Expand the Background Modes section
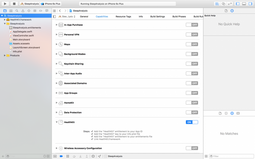This screenshot has width=255, height=159. (56, 54)
